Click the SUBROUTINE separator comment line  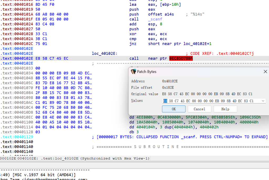(180, 147)
